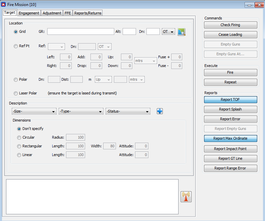265x221 pixels.
Task: Close the Fire Mission window
Action: point(259,5)
